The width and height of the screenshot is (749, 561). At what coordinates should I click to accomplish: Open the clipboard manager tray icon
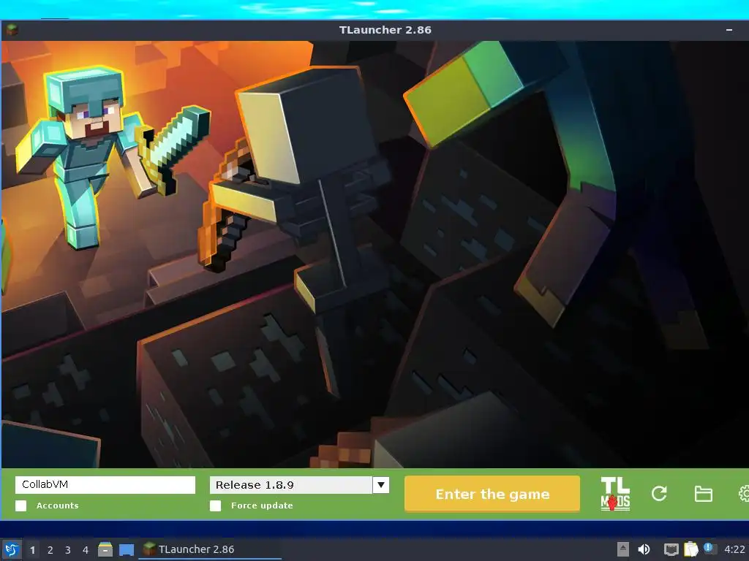(x=690, y=549)
